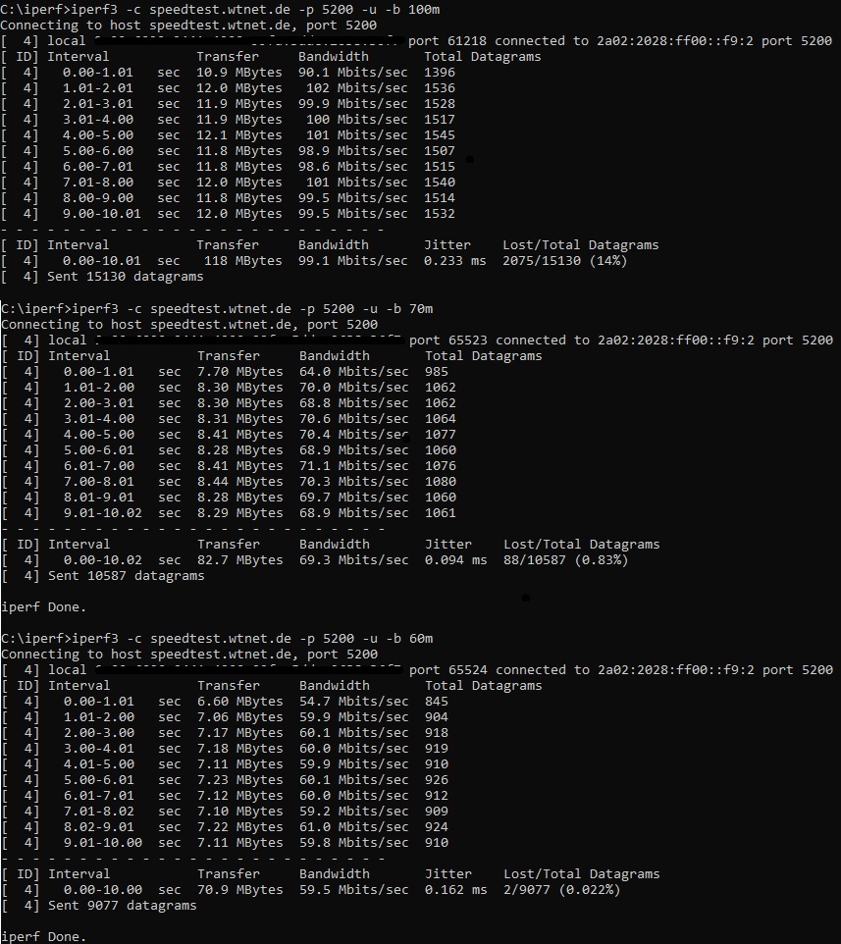The height and width of the screenshot is (944, 841).
Task: Click the 0.162 ms jitter value
Action: pos(455,889)
